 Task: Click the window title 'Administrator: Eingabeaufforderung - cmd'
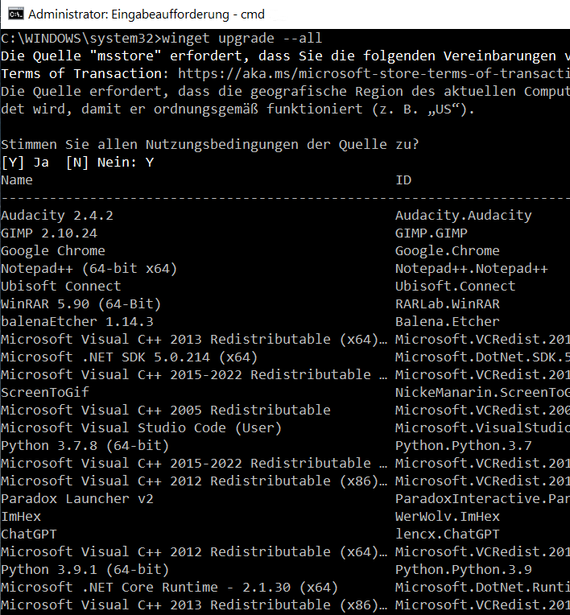(147, 14)
